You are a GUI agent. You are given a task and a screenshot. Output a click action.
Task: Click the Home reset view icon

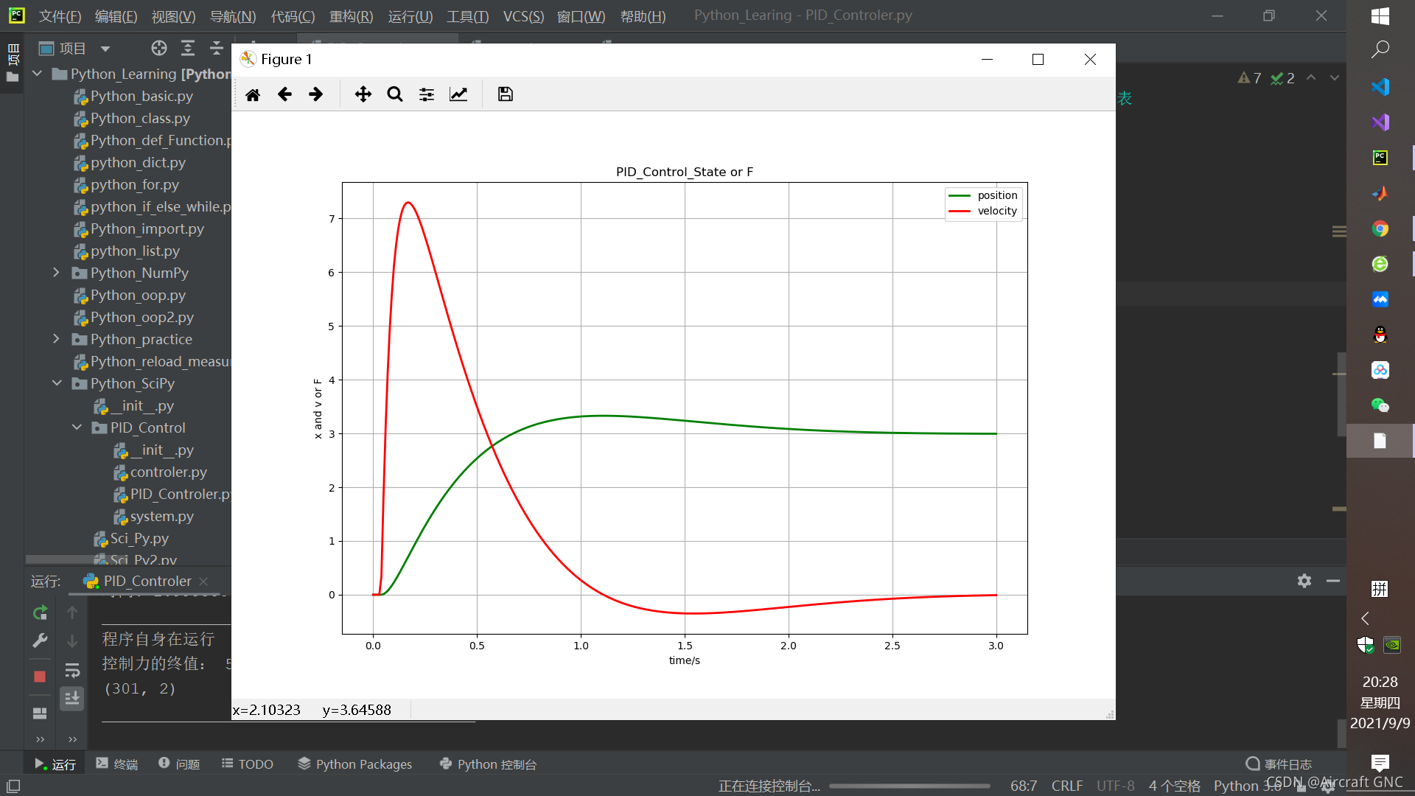[253, 94]
